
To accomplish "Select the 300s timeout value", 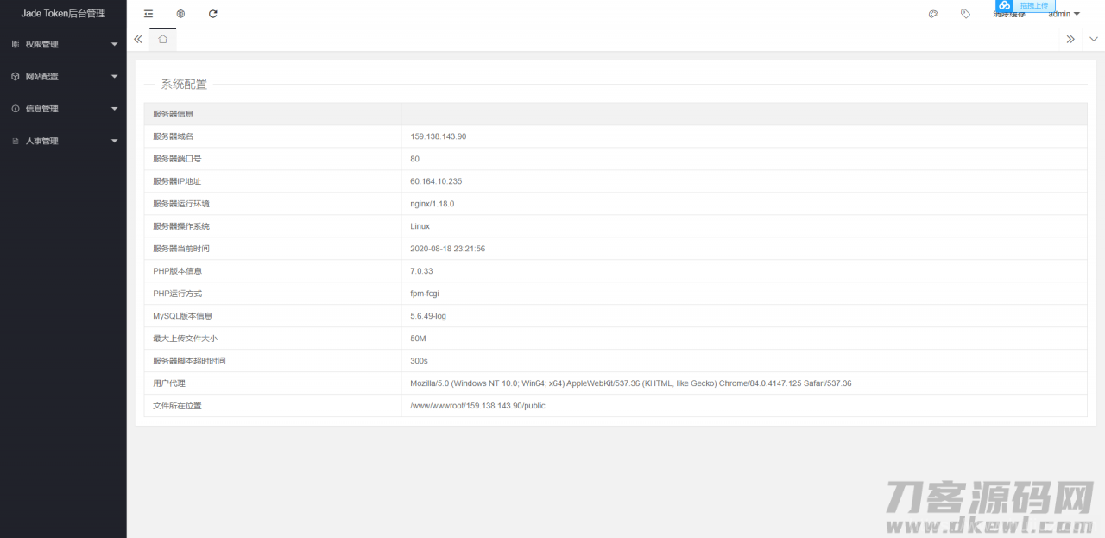I will (x=420, y=361).
